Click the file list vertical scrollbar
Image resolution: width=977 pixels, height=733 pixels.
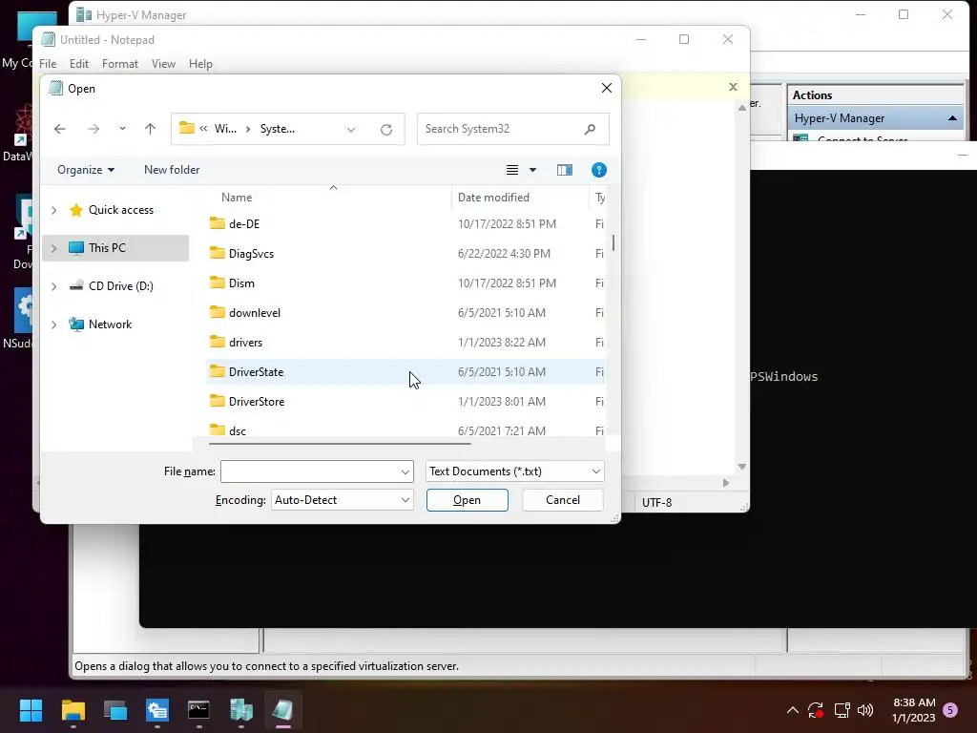tap(613, 243)
